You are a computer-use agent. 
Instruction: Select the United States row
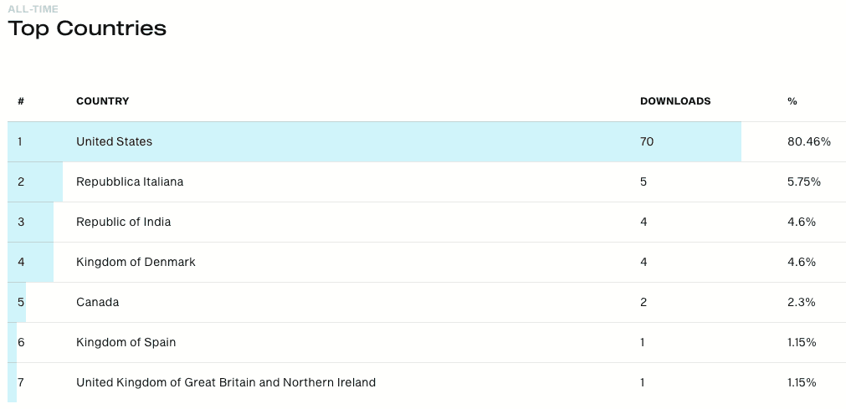pyautogui.click(x=427, y=142)
